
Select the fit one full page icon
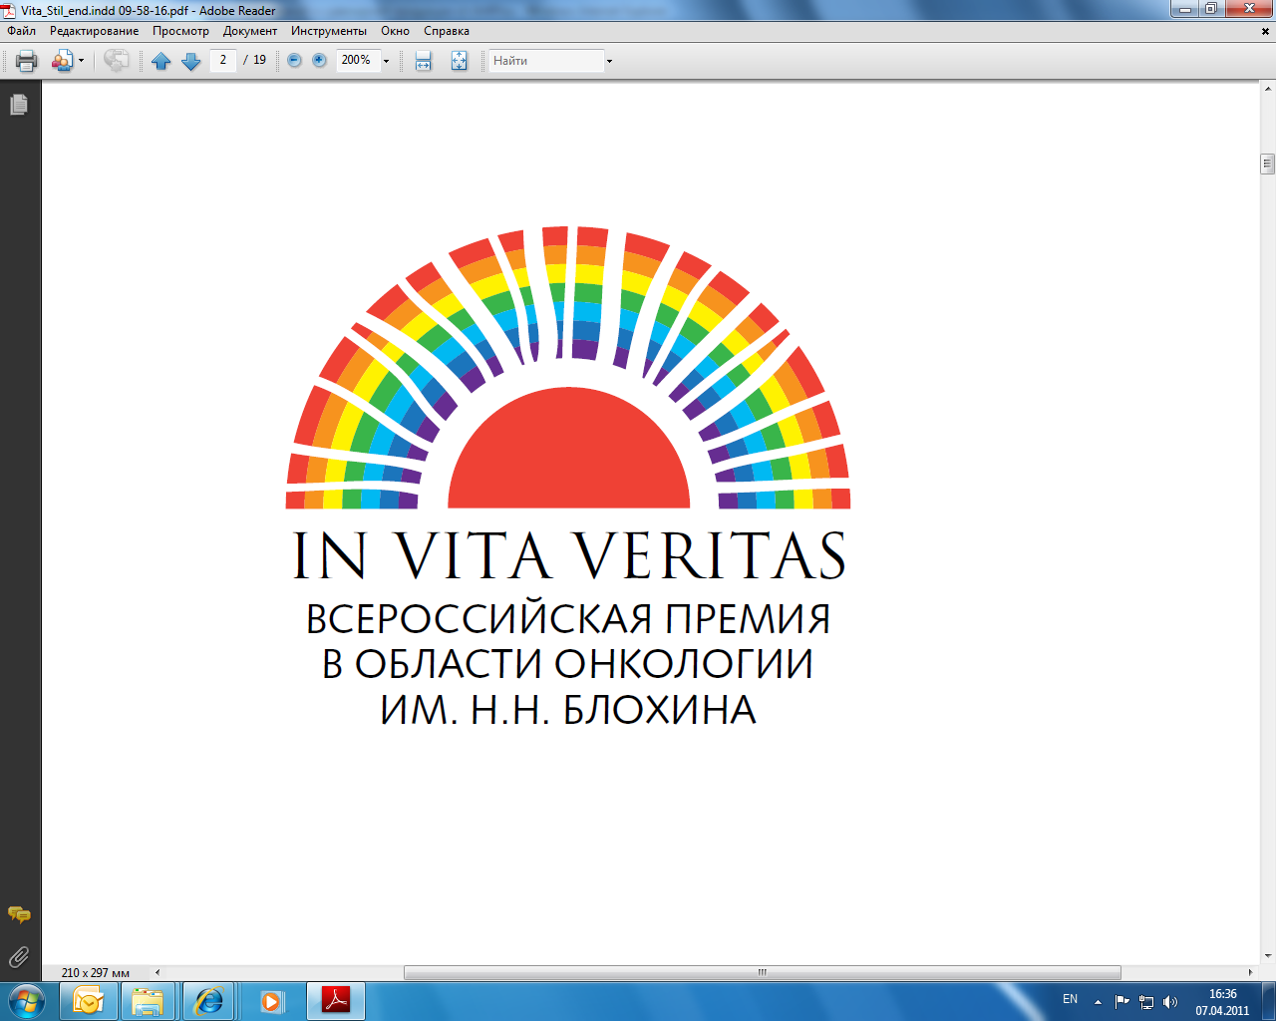[x=459, y=61]
